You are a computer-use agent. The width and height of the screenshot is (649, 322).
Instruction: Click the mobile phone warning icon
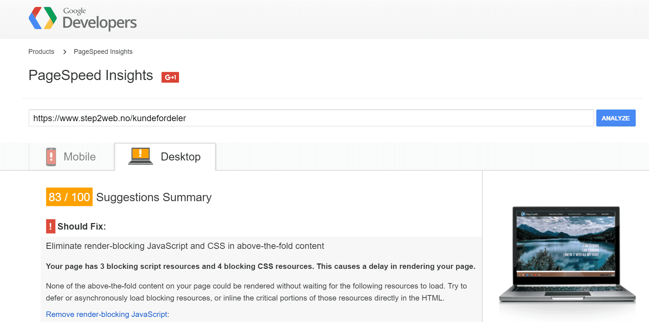(51, 157)
